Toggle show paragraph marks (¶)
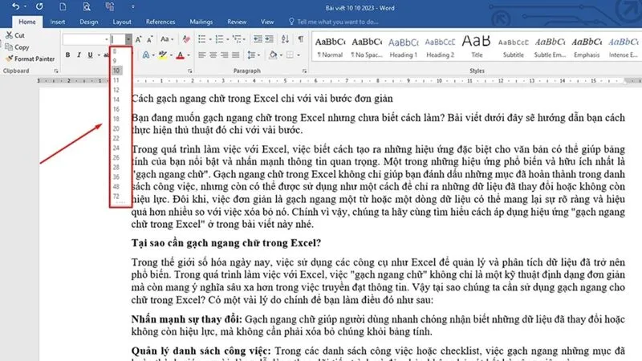The height and width of the screenshot is (361, 642). coord(300,39)
